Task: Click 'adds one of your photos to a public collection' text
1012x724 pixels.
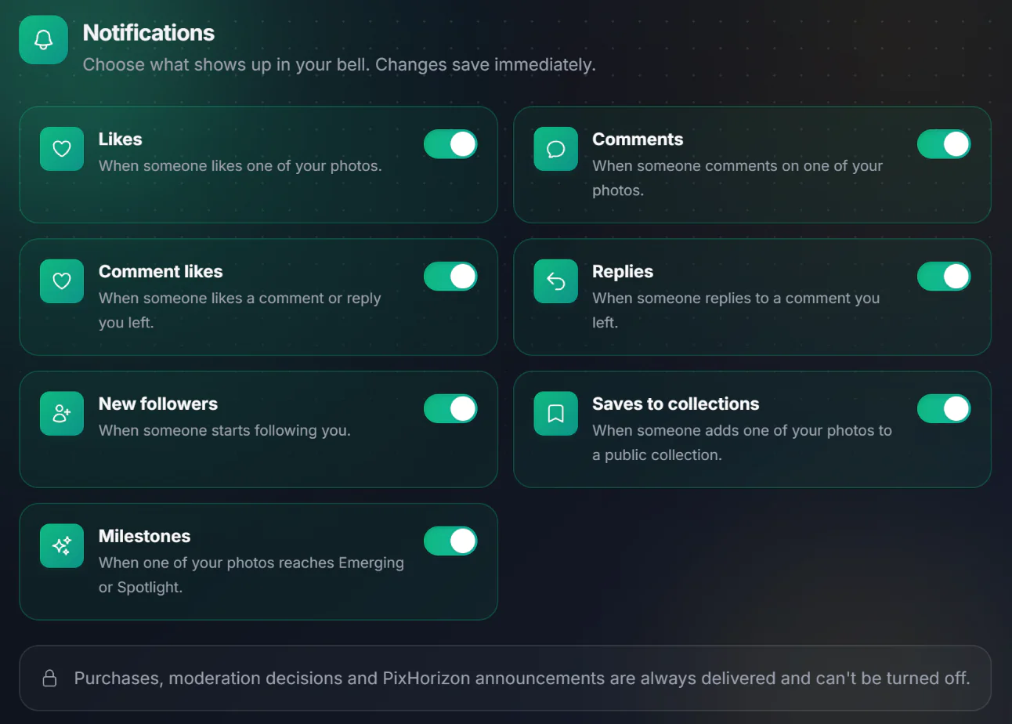Action: [x=743, y=443]
